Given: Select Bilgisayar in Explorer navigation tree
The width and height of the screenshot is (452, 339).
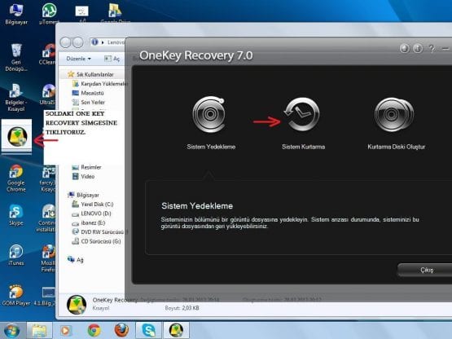Looking at the screenshot, I should pos(84,195).
